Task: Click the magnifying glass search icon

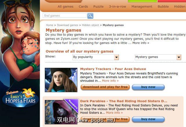Action: pos(90,16)
